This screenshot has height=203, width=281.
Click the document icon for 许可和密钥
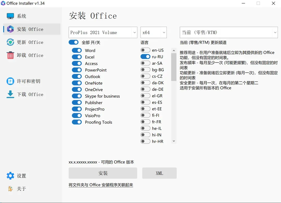pos(10,81)
